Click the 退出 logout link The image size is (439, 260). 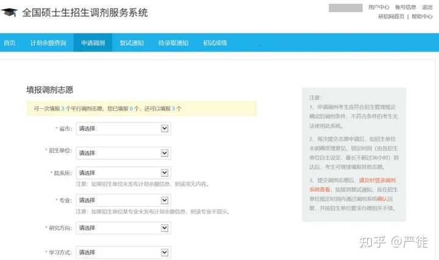(x=427, y=7)
